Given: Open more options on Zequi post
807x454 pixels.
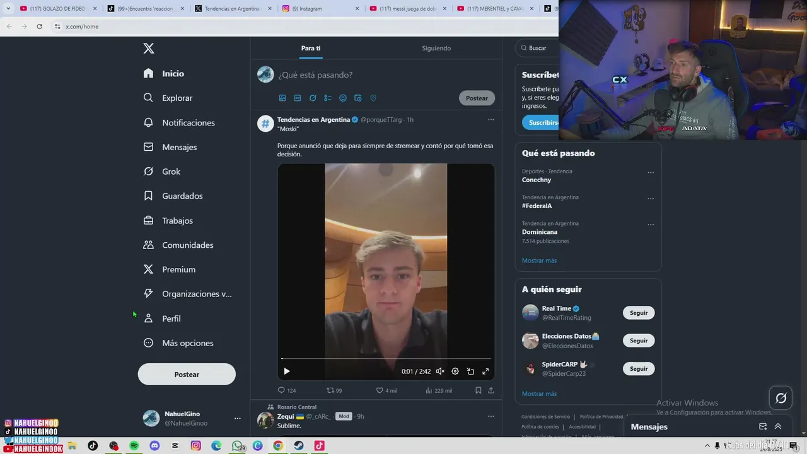Looking at the screenshot, I should tap(491, 417).
